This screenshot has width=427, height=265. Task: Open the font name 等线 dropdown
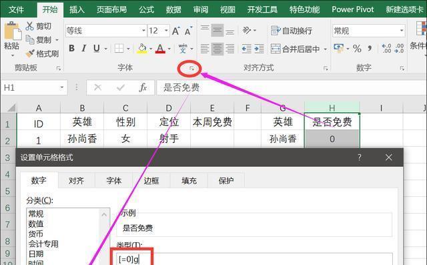pos(144,31)
